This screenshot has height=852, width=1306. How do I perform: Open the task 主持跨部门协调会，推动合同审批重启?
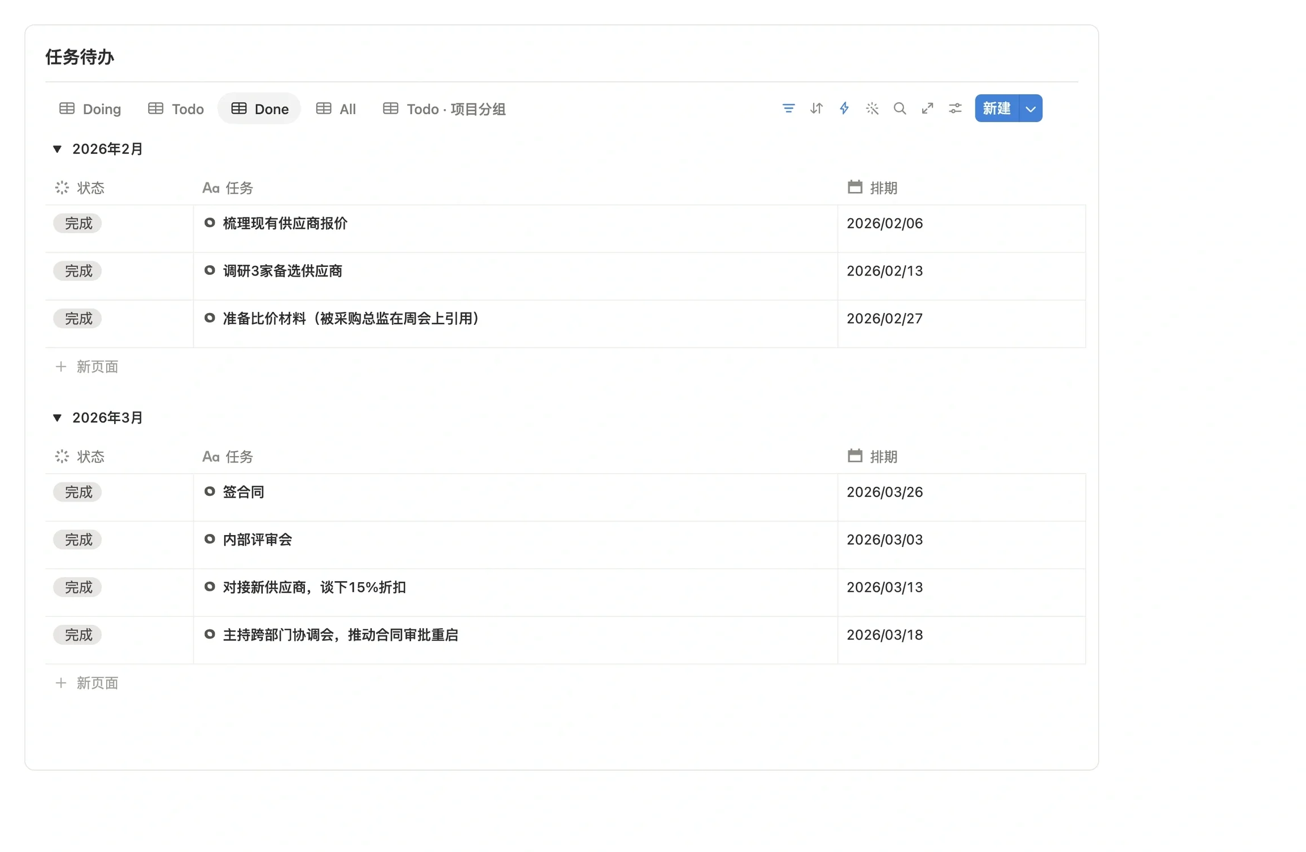coord(341,635)
